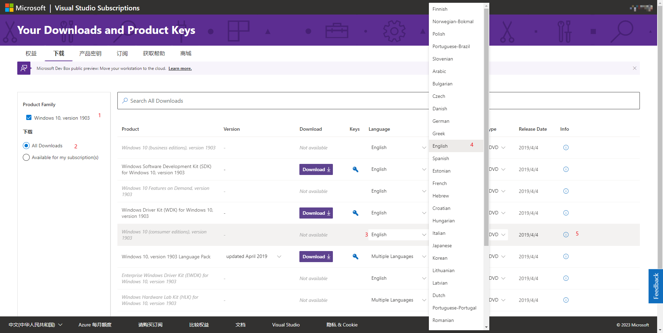The image size is (663, 333).
Task: Show info for consumer editions row
Action: [x=566, y=235]
